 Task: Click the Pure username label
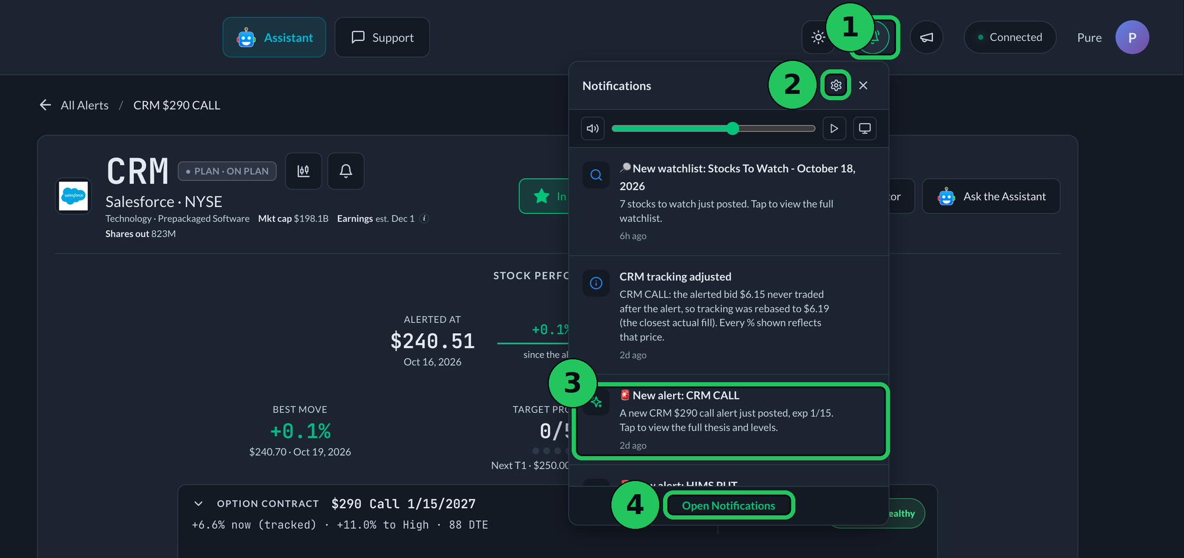tap(1089, 38)
